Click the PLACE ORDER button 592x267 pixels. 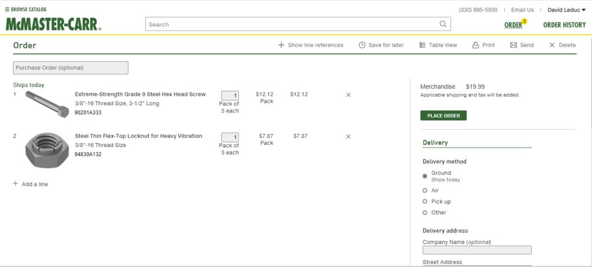[443, 115]
